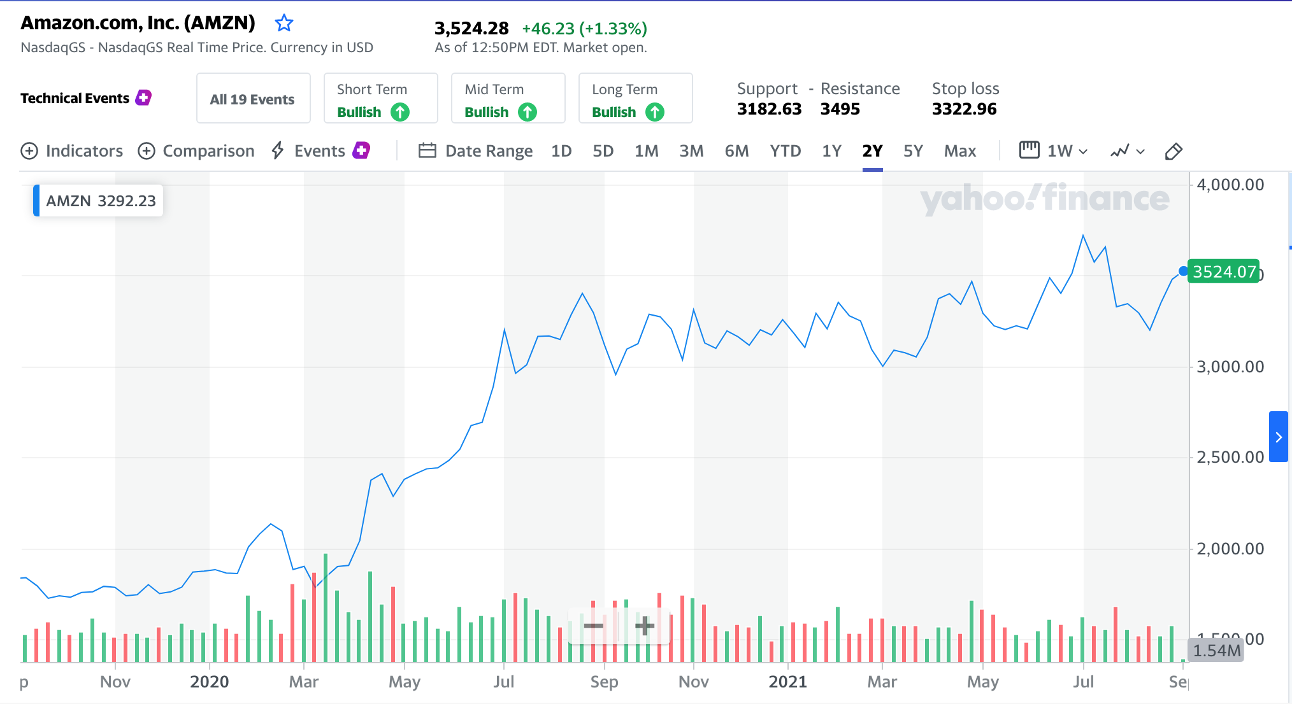
Task: Open the Short Term Bullish card
Action: 380,98
